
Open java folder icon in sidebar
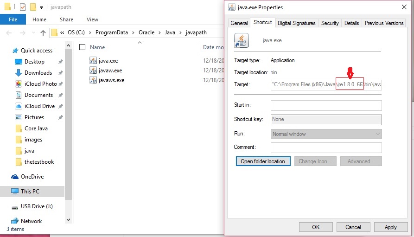pyautogui.click(x=19, y=151)
